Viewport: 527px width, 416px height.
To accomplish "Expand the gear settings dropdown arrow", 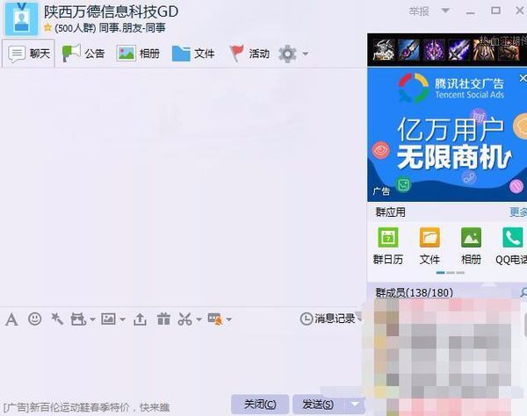I will click(305, 54).
